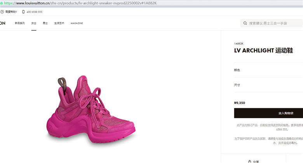Click the 需要帮助 help link
Screen dimensions: 303x163
pos(11,12)
